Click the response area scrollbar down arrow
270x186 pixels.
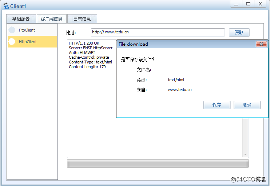[245, 154]
